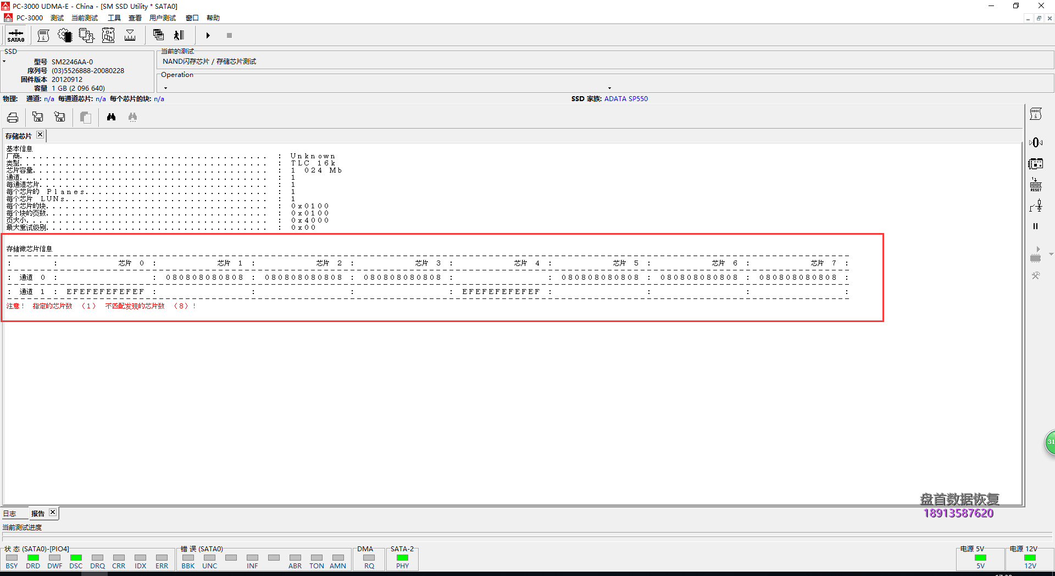
Task: Open the PC-3000 menu
Action: pos(29,18)
